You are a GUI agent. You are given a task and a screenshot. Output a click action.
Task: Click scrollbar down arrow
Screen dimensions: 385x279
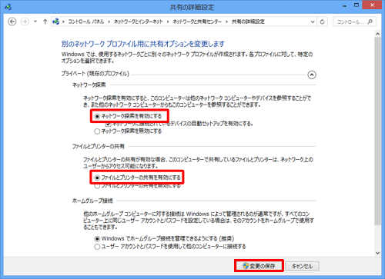[377, 253]
